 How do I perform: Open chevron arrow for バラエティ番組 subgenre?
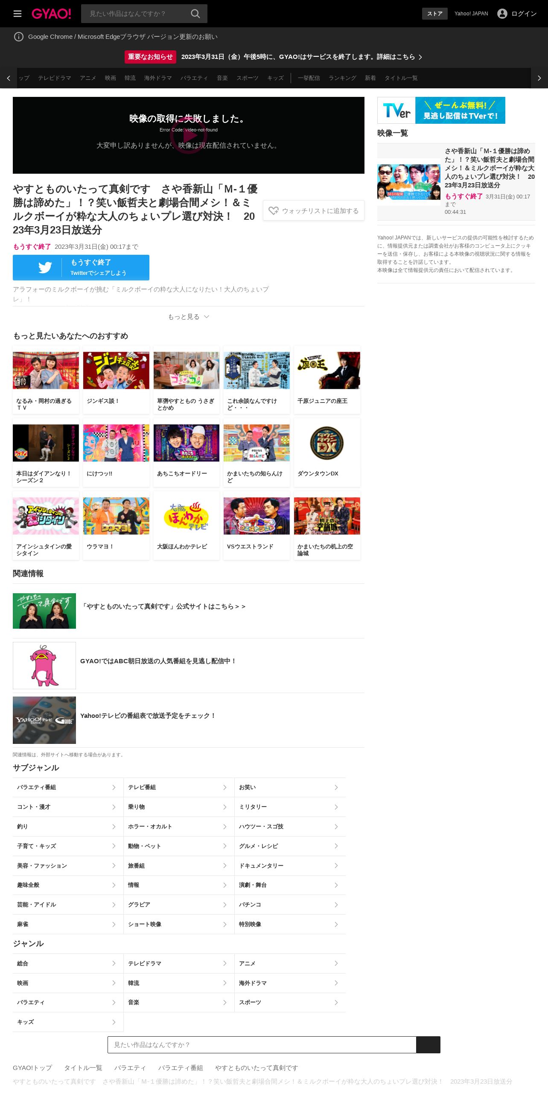click(x=114, y=787)
